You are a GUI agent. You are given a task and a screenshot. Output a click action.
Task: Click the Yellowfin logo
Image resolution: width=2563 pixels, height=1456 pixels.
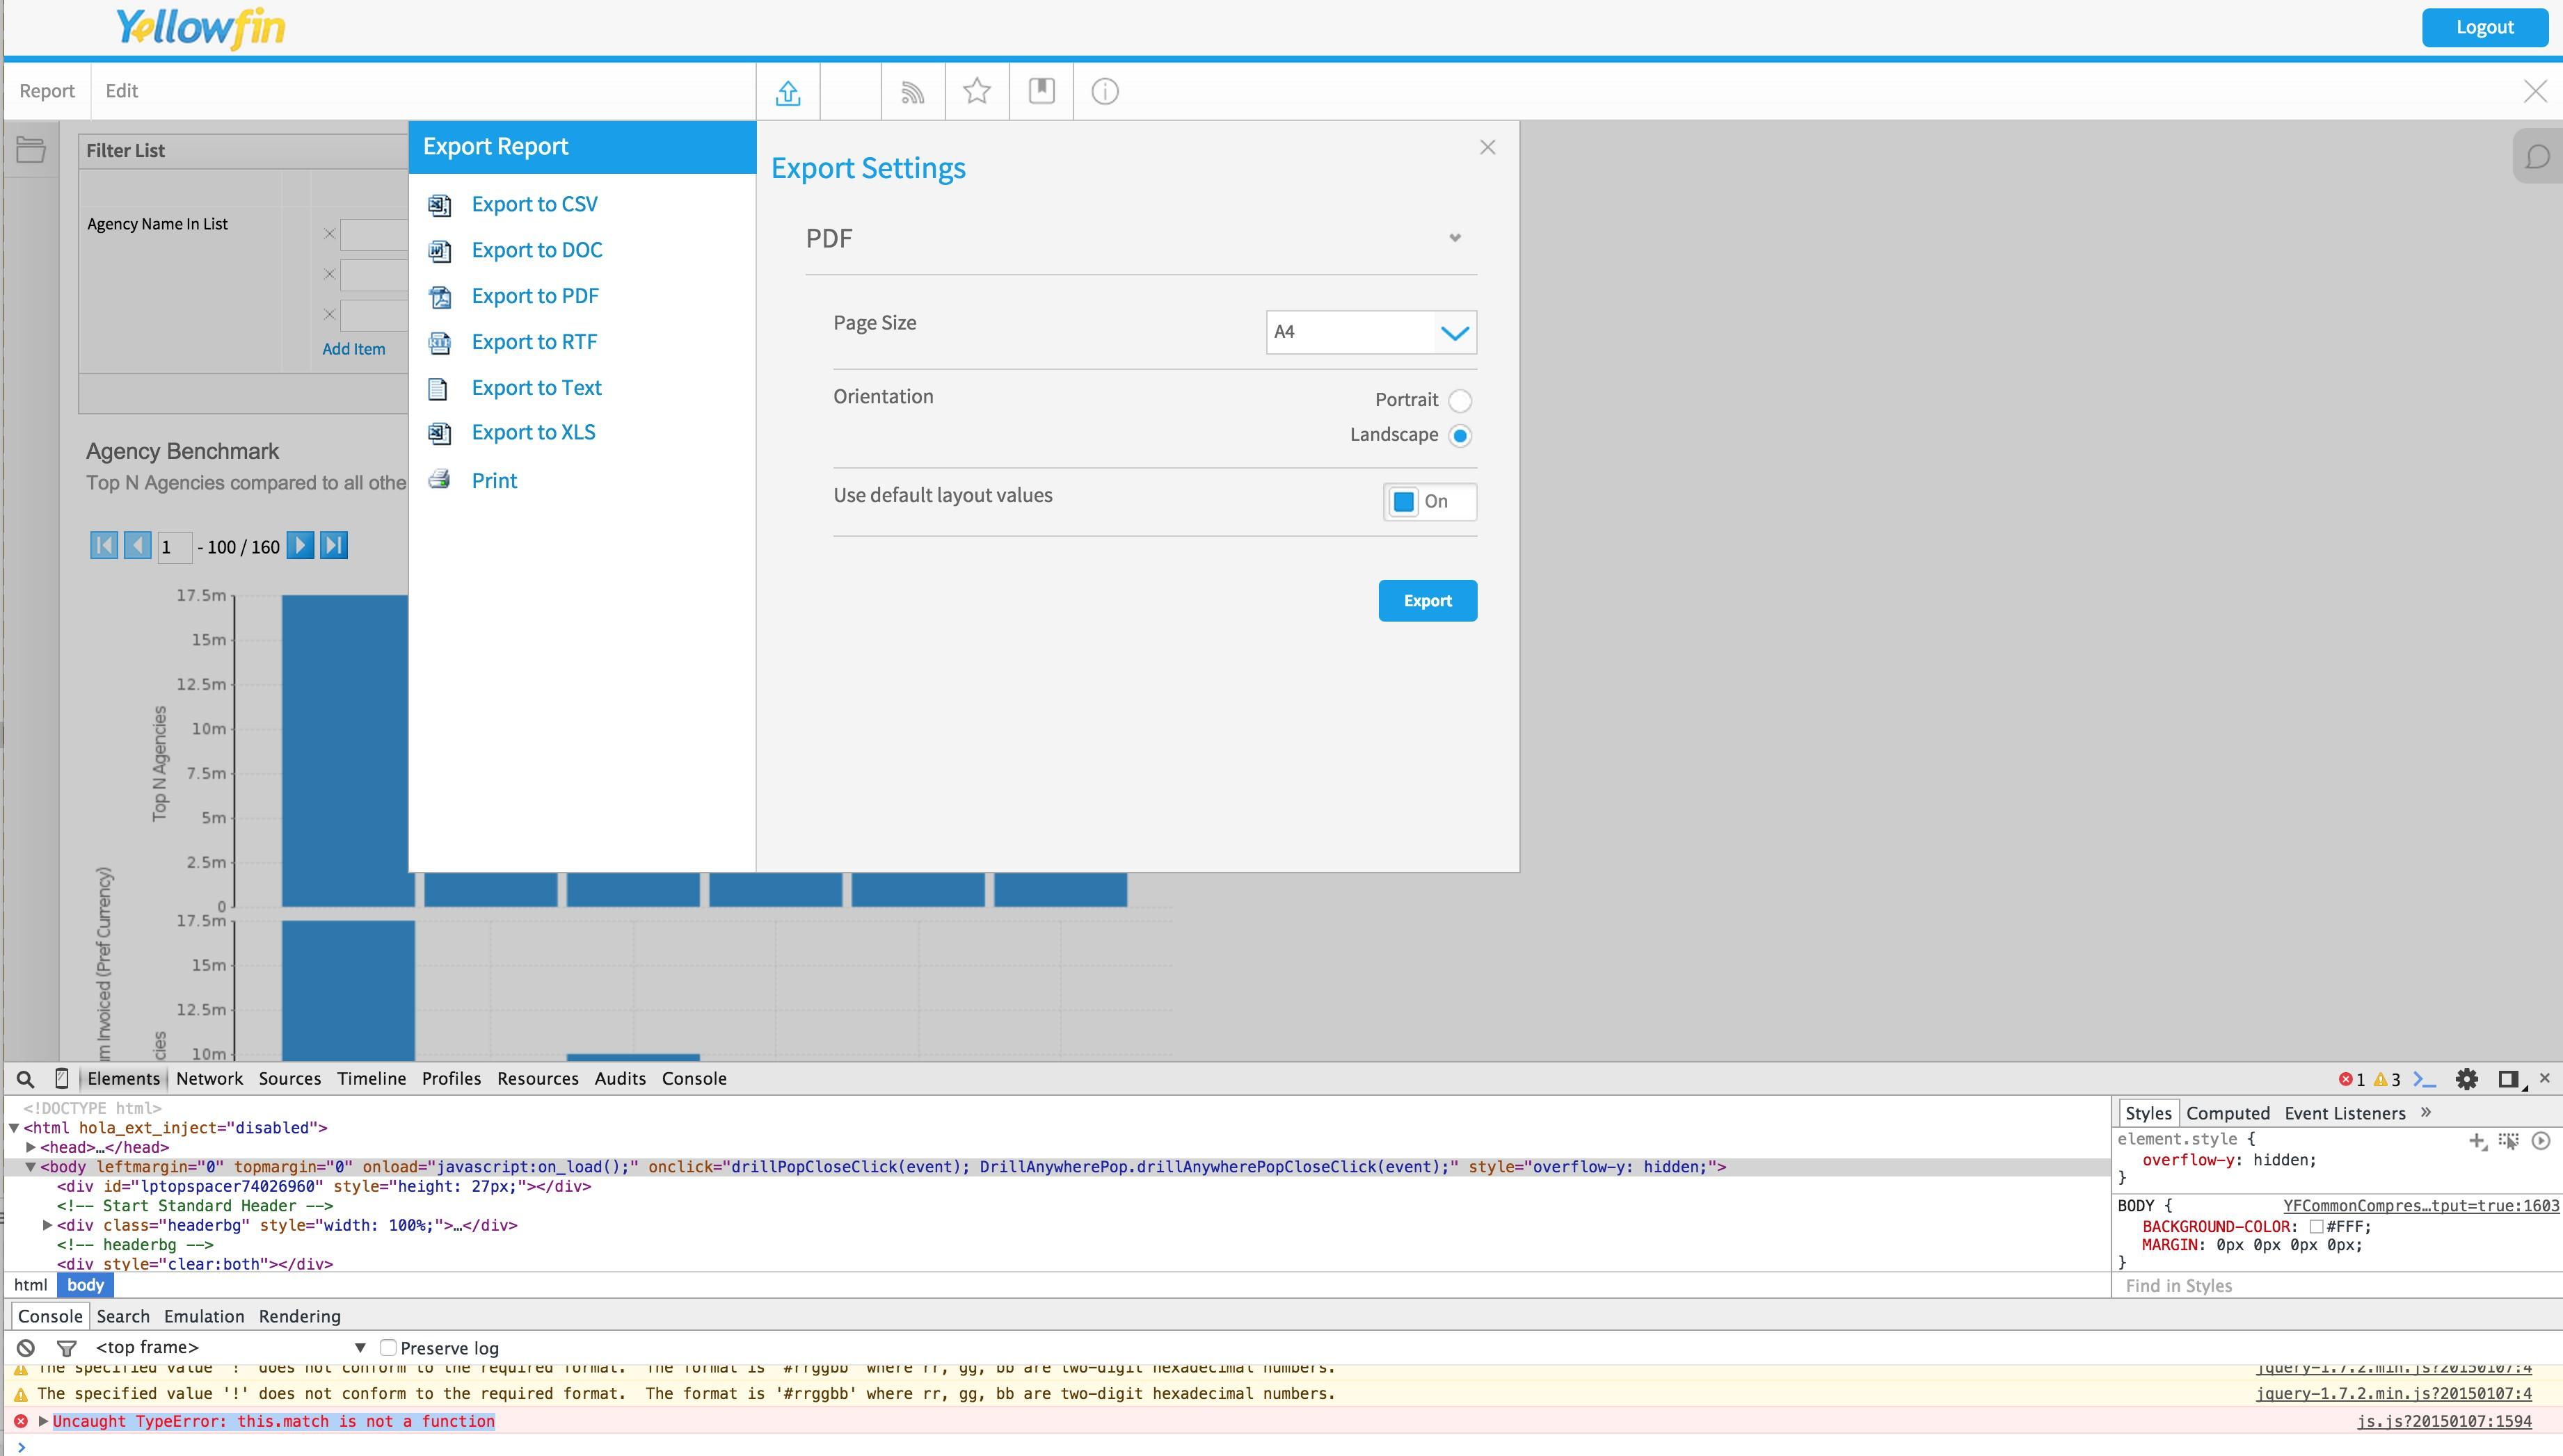coord(200,28)
